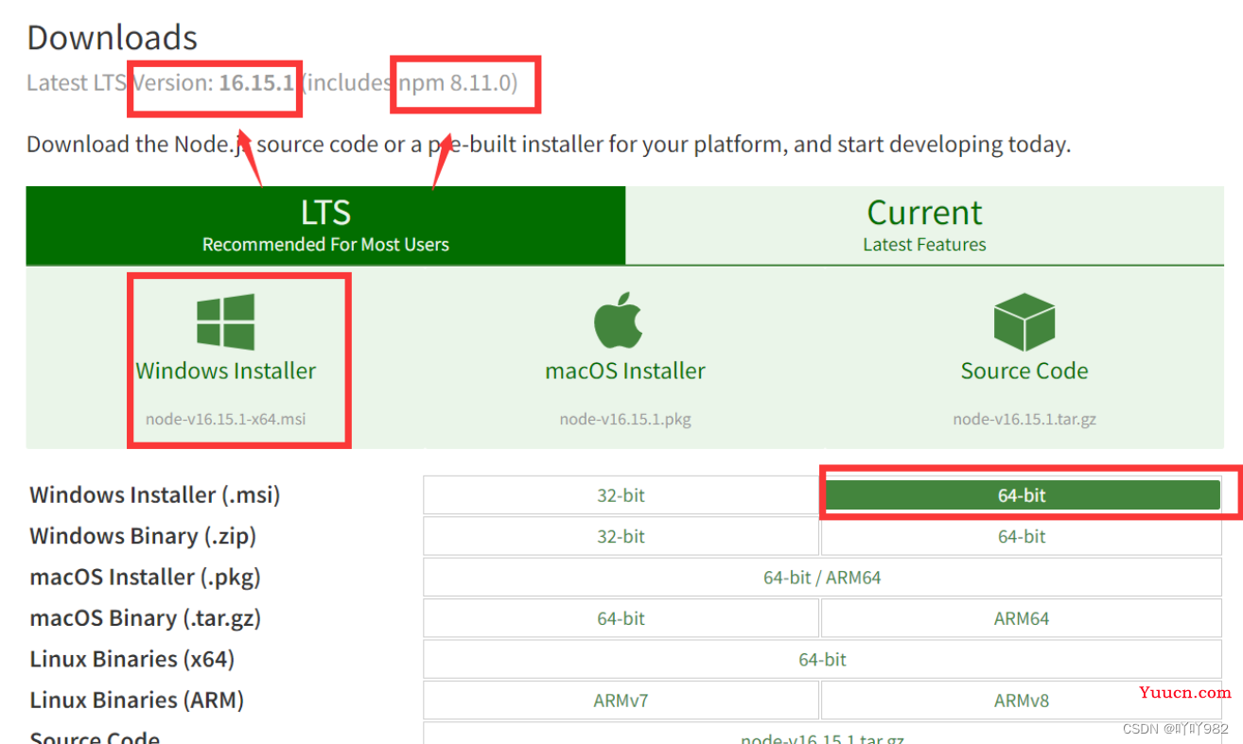Click node-v16.15.1.pkg file name
Screen dimensions: 1243x744
625,419
